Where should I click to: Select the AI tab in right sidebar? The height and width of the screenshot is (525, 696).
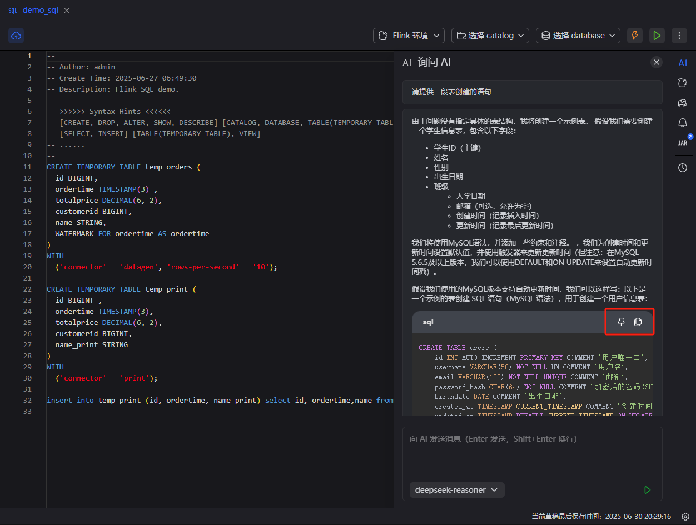click(x=683, y=63)
